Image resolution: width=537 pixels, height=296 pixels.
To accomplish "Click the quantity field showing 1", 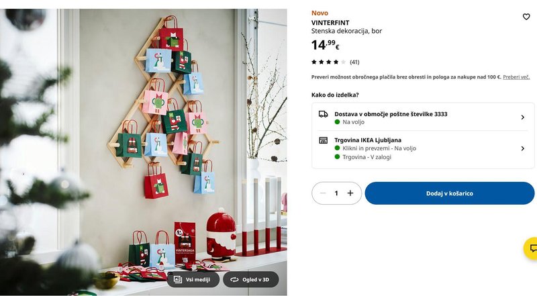I will point(336,193).
